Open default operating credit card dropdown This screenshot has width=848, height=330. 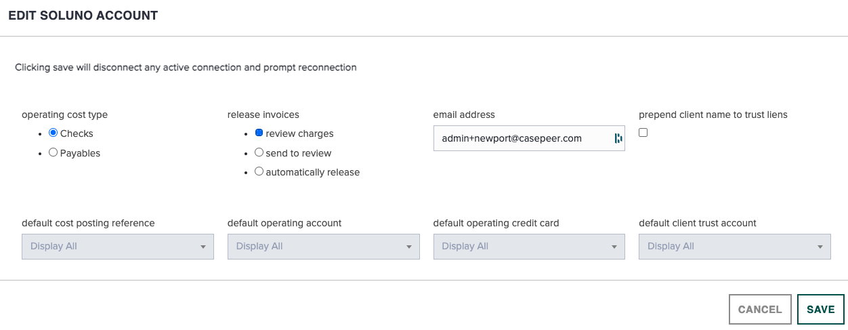click(529, 247)
